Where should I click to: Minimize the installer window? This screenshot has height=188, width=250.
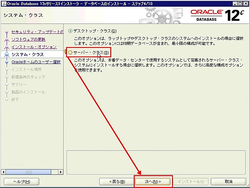(x=235, y=4)
